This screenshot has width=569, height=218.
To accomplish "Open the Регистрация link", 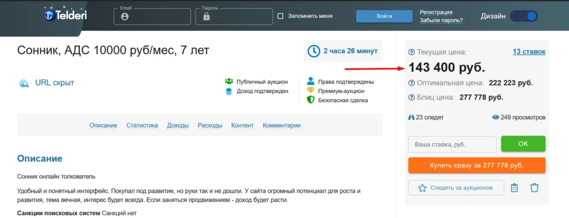I will [x=436, y=12].
